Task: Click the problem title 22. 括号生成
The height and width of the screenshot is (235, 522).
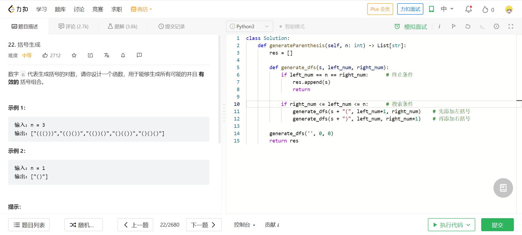Action: coord(24,45)
